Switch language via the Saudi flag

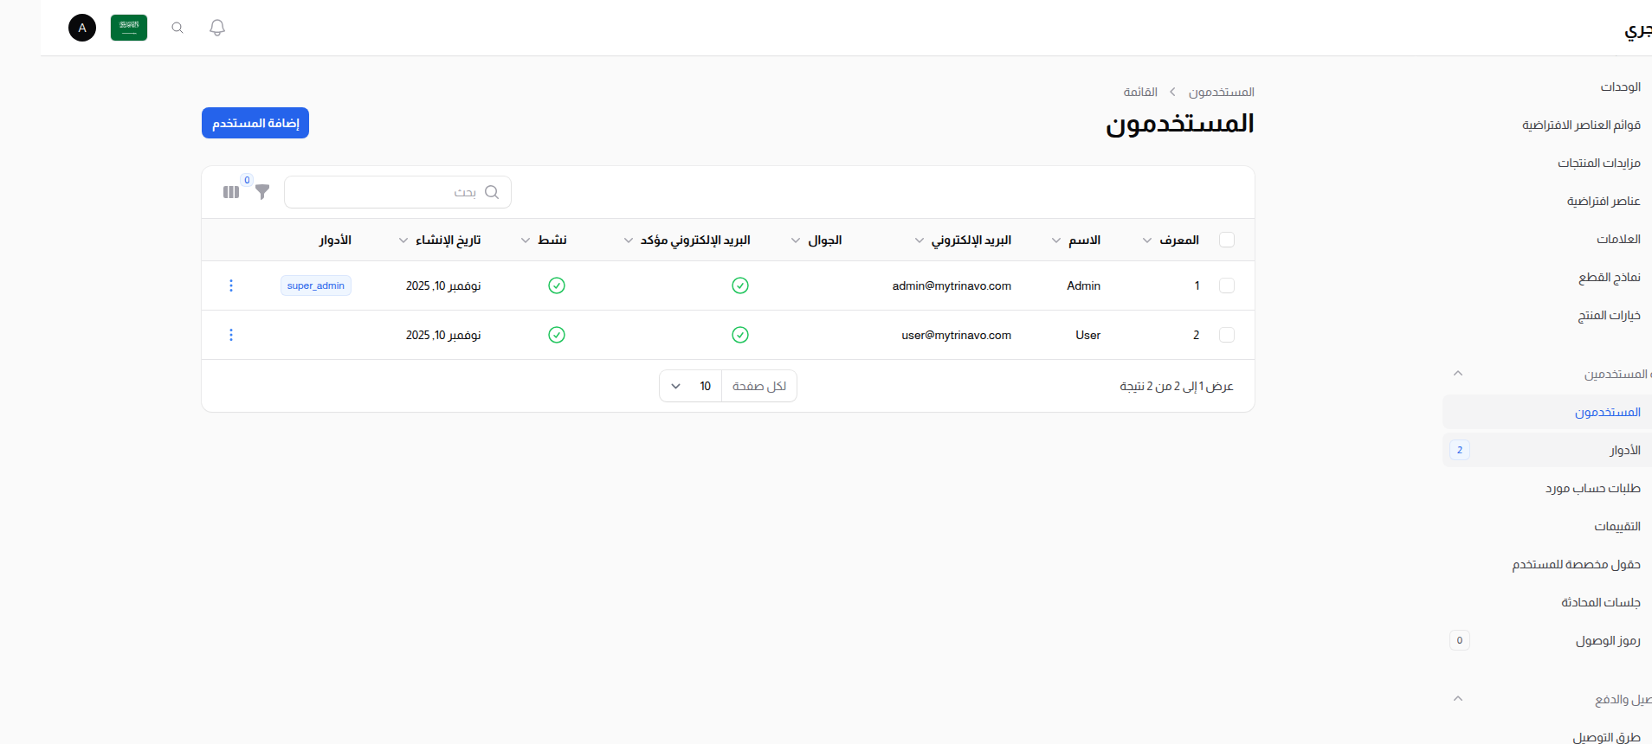[129, 28]
